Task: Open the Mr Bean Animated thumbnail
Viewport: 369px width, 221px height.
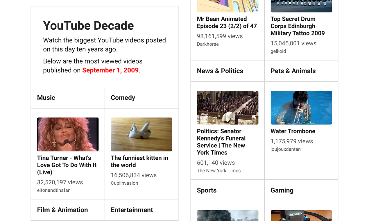Action: point(228,6)
